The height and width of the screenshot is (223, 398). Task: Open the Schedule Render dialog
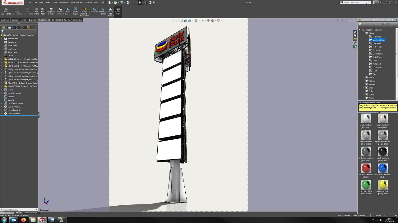[x=103, y=11]
